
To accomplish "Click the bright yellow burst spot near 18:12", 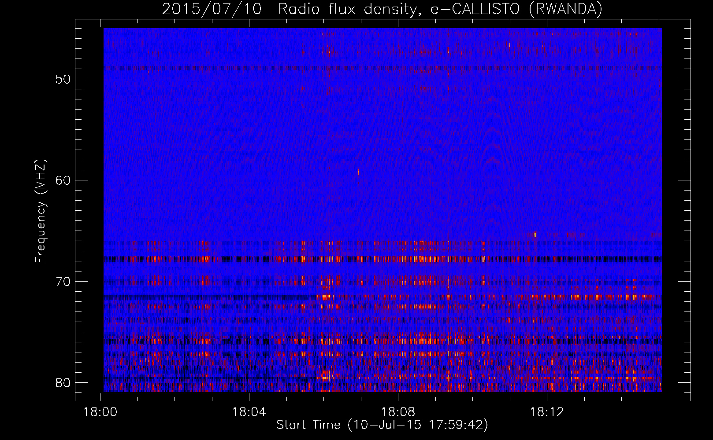I will pyautogui.click(x=535, y=235).
